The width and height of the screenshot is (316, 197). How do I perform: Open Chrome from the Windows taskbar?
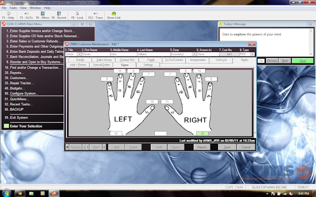click(x=20, y=193)
